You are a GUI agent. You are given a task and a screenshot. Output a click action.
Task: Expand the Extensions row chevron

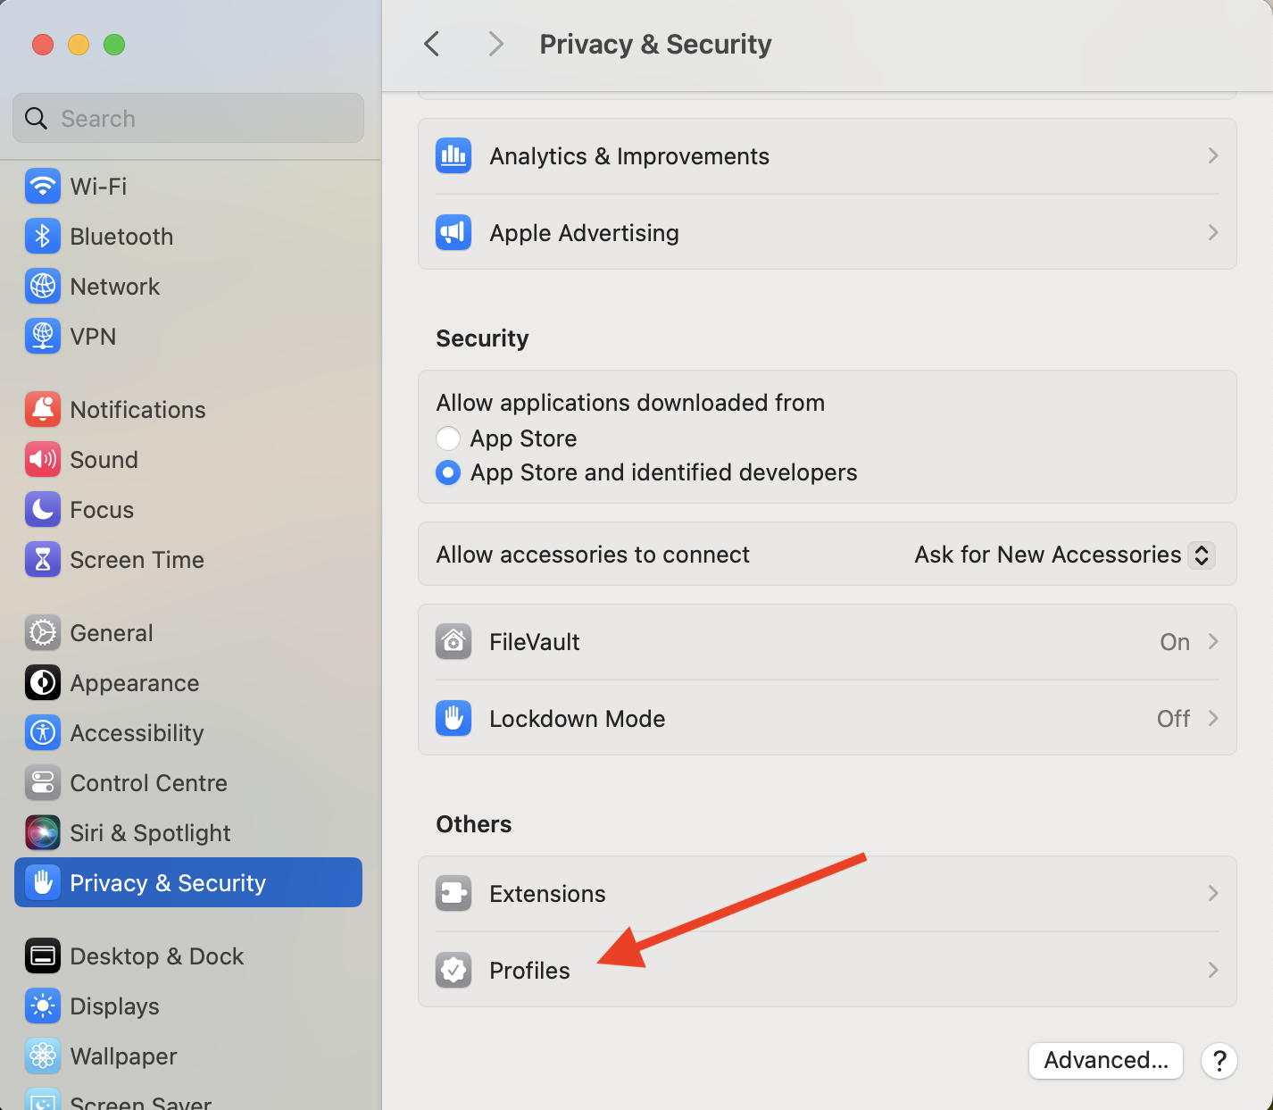(x=1212, y=893)
